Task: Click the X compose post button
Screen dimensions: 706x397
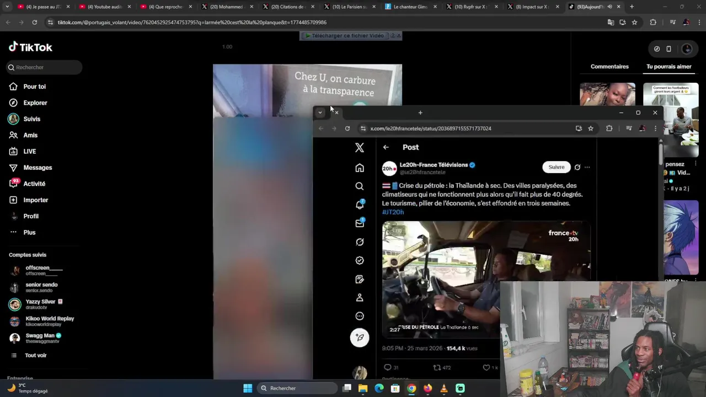Action: pyautogui.click(x=360, y=337)
